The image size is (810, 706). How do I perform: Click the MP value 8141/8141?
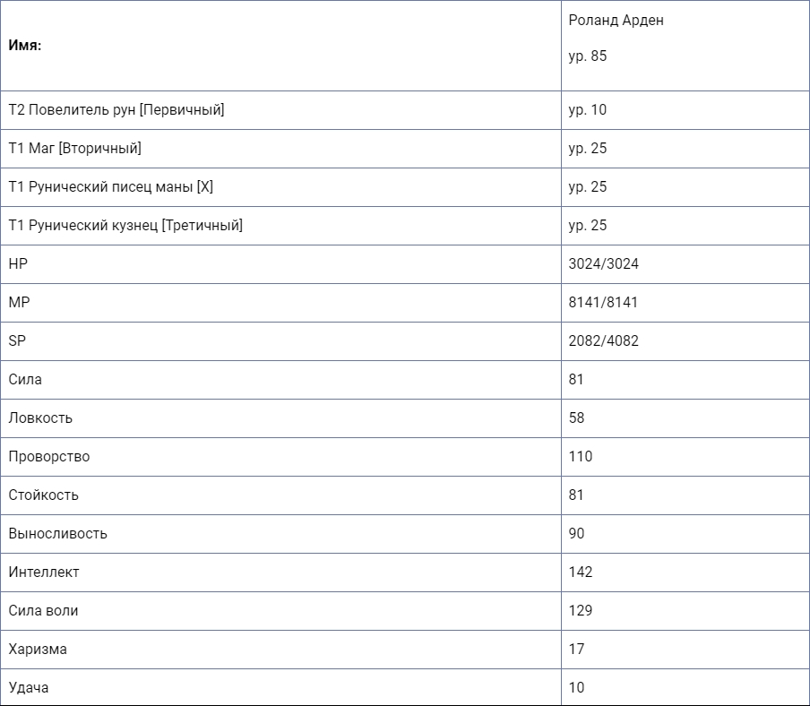pyautogui.click(x=603, y=302)
